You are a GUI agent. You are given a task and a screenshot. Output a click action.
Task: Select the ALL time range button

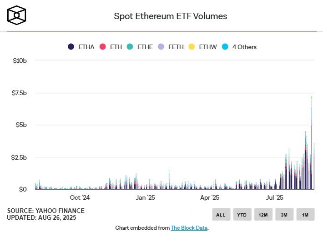[x=221, y=214]
